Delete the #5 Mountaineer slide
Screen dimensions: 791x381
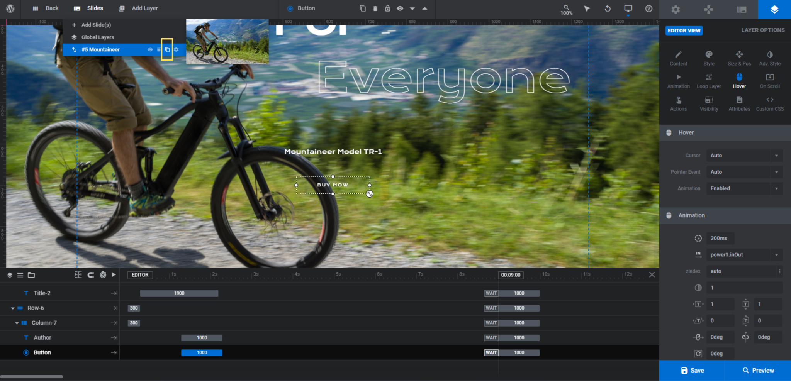pos(159,49)
